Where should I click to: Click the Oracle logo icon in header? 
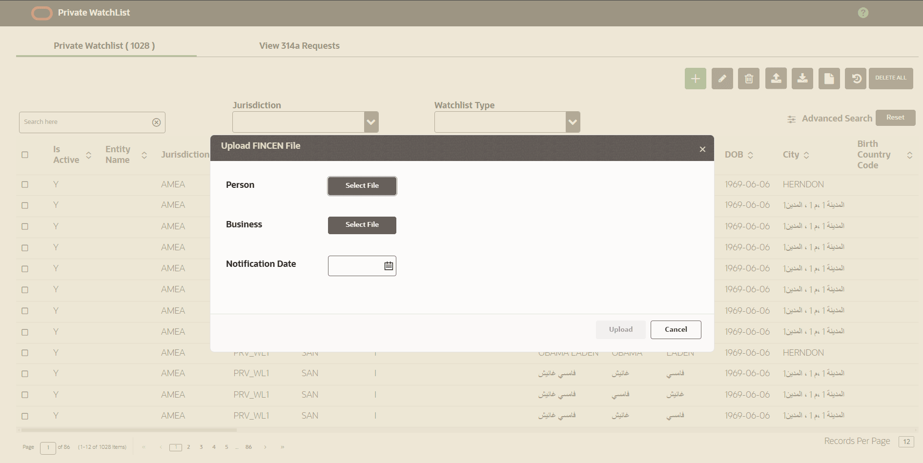point(42,13)
